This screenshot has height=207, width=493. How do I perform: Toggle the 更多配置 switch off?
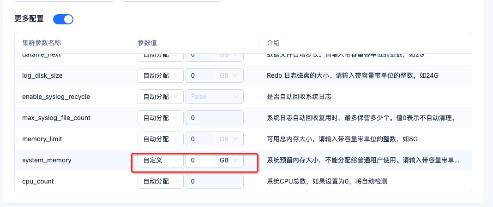(63, 19)
